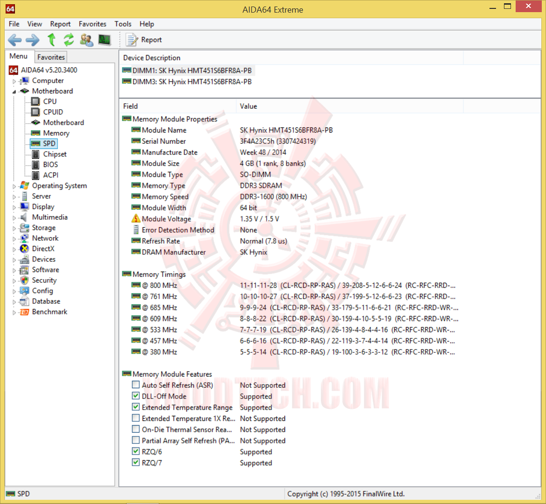Image resolution: width=546 pixels, height=504 pixels.
Task: Open the View menu
Action: [x=35, y=24]
